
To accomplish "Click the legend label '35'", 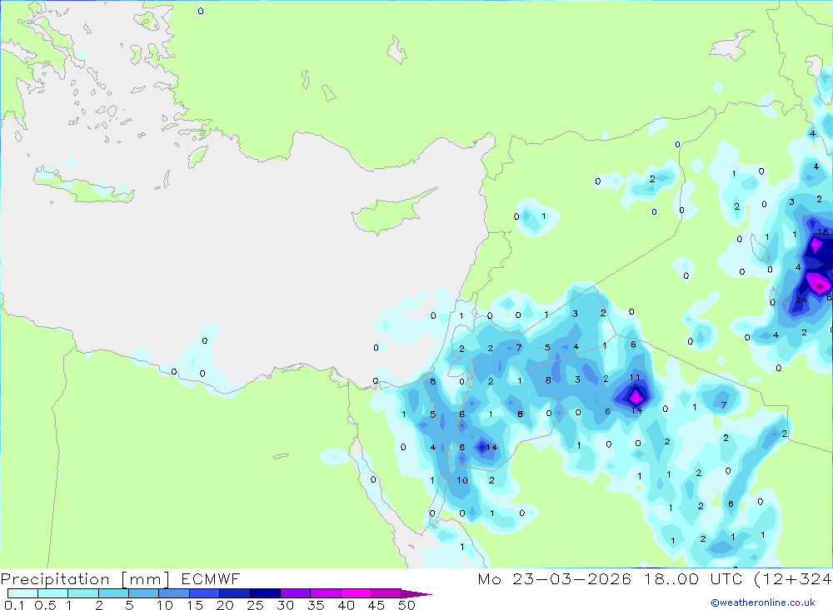I will point(316,605).
